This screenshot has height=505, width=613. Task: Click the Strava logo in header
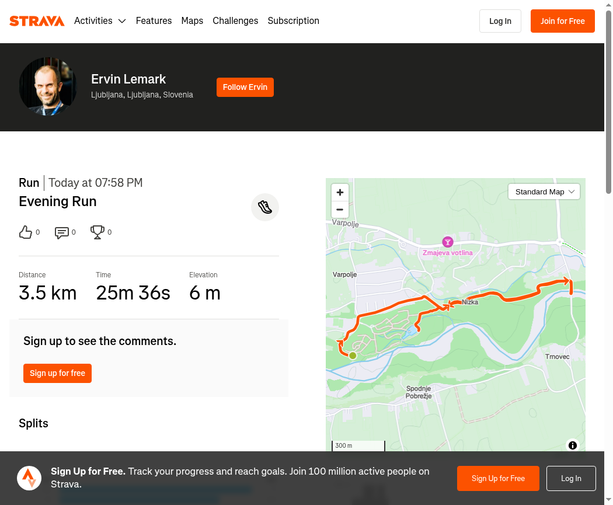(x=37, y=20)
